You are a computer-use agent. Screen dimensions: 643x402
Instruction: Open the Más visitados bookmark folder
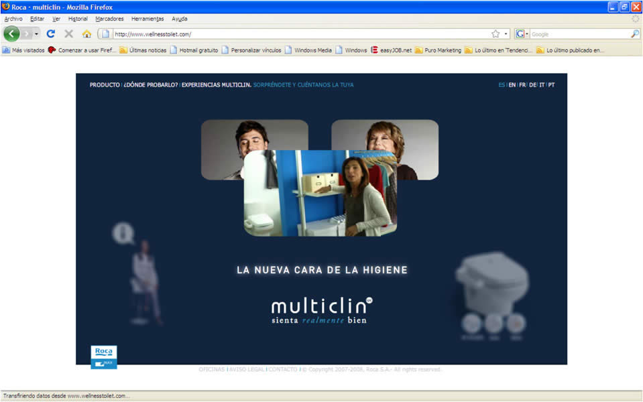pyautogui.click(x=23, y=50)
